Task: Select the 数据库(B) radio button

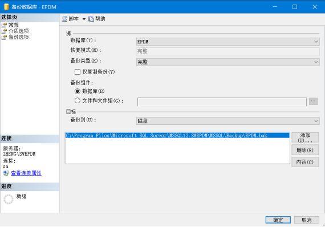Action: [78, 91]
